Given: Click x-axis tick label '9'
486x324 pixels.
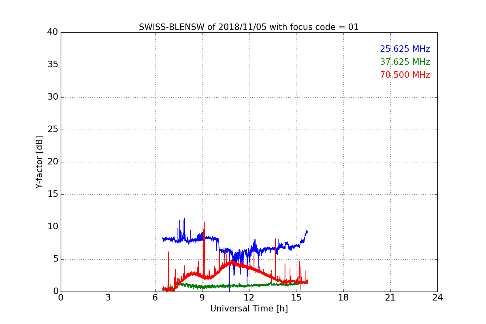Looking at the screenshot, I should [202, 298].
